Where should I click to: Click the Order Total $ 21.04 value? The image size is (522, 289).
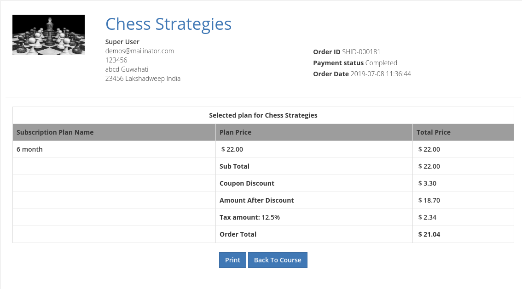point(429,234)
